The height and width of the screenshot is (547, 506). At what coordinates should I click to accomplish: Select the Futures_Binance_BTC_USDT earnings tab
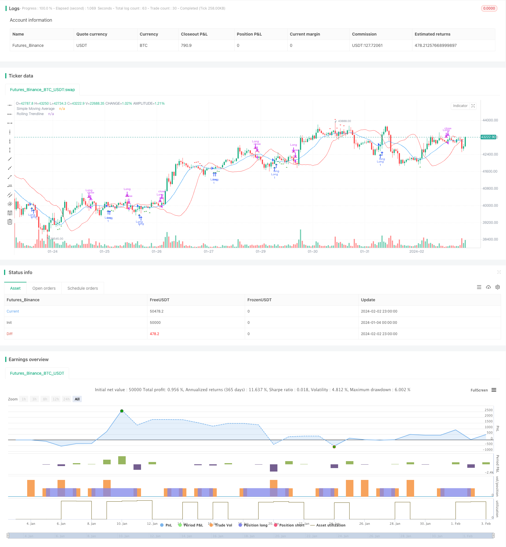[37, 373]
